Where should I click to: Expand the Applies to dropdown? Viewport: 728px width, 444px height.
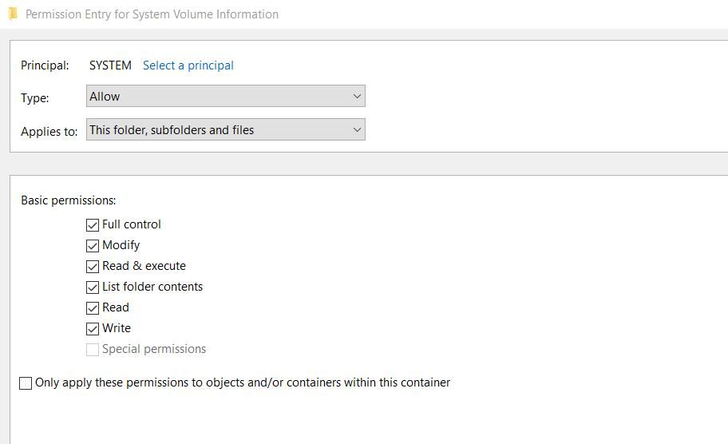point(225,130)
